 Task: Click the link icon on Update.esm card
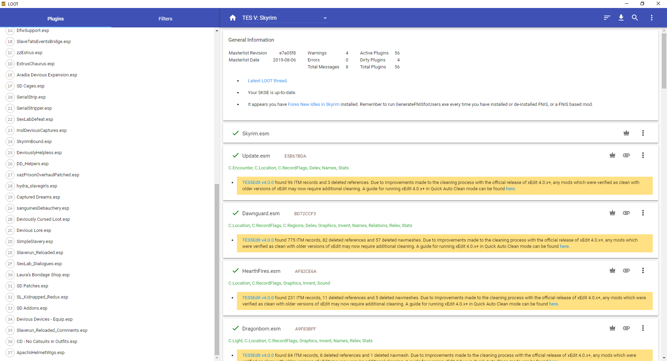(626, 155)
